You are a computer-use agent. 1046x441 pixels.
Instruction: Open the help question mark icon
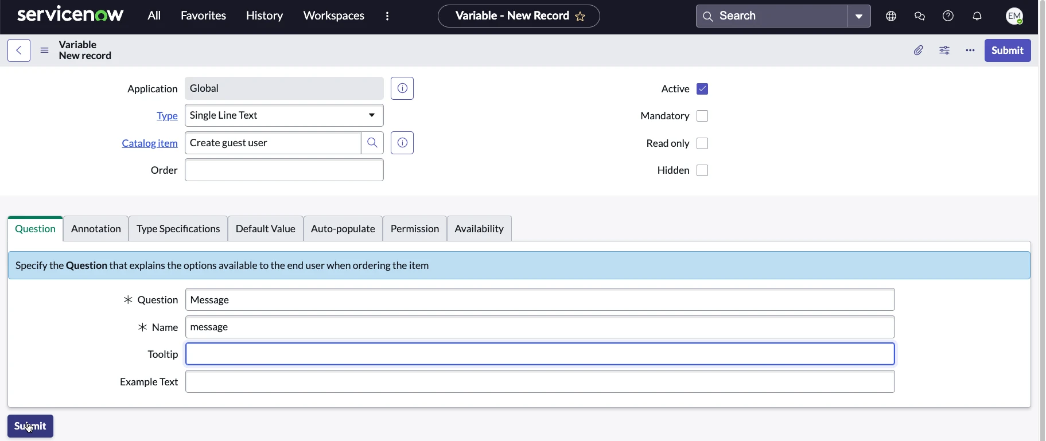point(948,16)
